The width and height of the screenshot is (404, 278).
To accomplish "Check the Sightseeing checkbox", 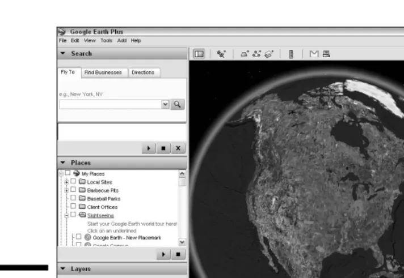I will [73, 215].
